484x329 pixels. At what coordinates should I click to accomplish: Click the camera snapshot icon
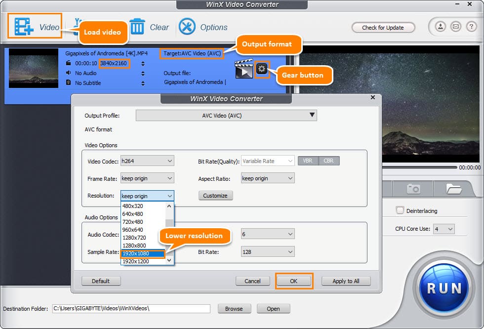(x=413, y=188)
